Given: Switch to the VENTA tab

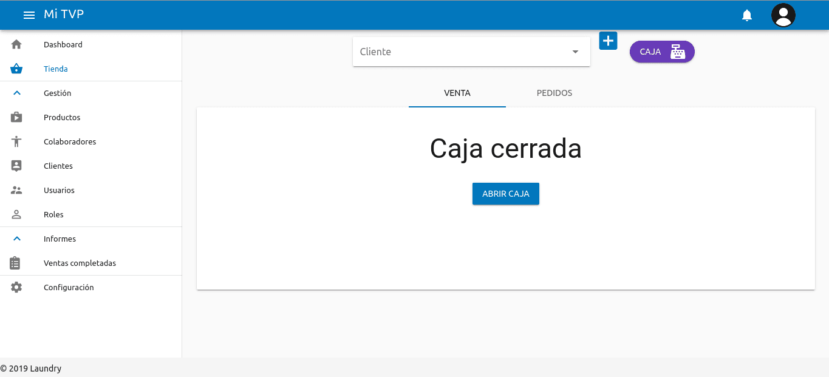Looking at the screenshot, I should [x=457, y=93].
